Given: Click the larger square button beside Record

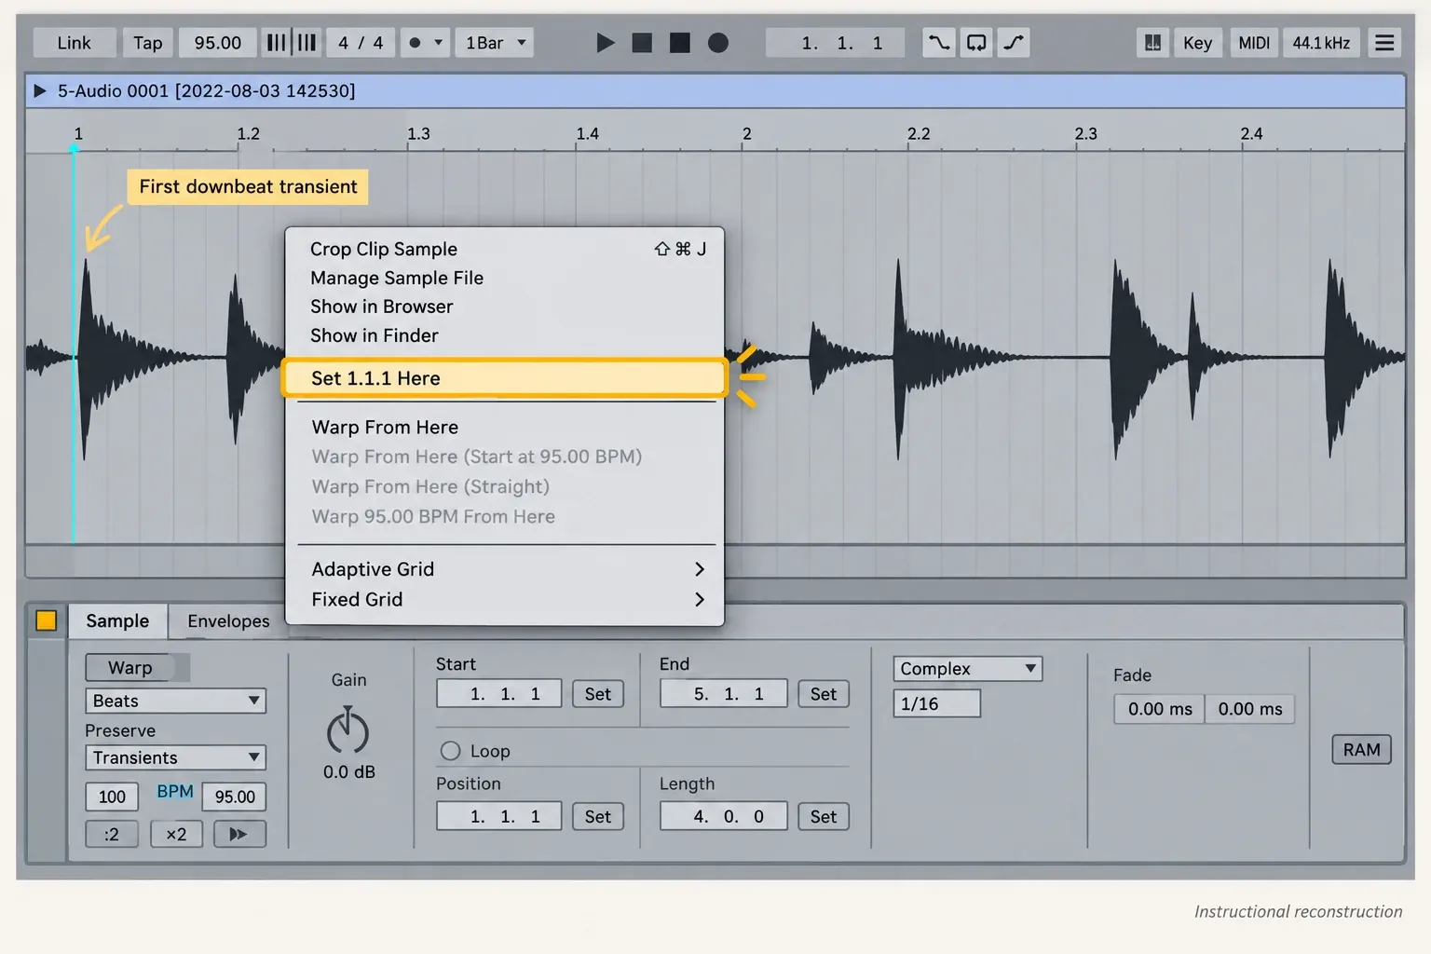Looking at the screenshot, I should (x=680, y=43).
